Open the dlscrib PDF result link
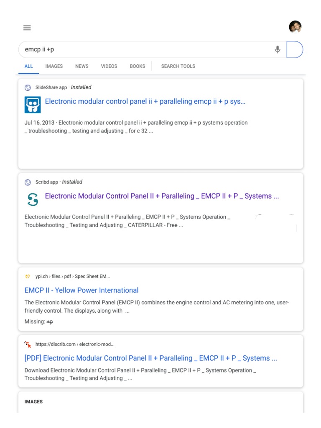This screenshot has height=428, width=321. pos(151,358)
